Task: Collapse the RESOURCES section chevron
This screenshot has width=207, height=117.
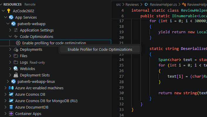Action: pyautogui.click(x=1, y=5)
